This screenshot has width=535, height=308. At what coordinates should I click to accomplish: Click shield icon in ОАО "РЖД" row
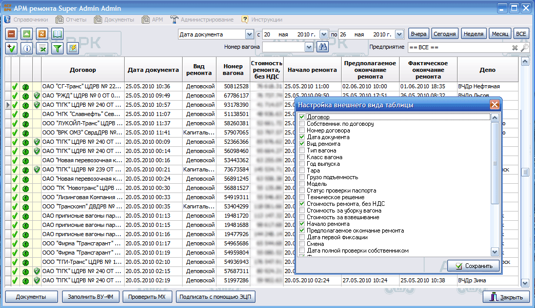(x=37, y=95)
